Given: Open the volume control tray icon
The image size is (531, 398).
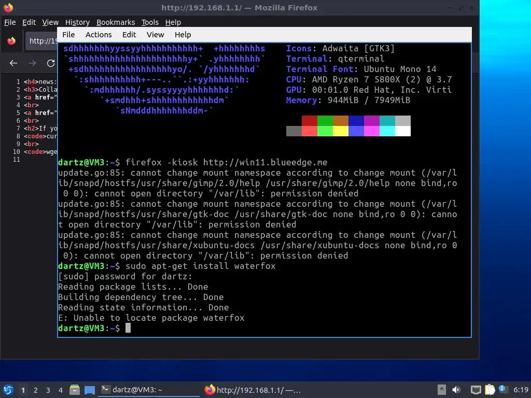Looking at the screenshot, I should tap(456, 390).
